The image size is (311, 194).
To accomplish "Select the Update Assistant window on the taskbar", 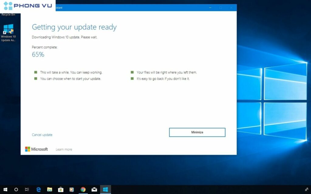I will tap(105, 189).
